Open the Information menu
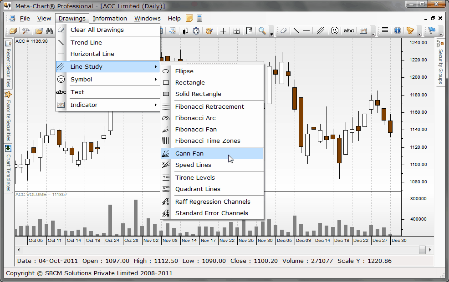Image resolution: width=449 pixels, height=282 pixels. pyautogui.click(x=110, y=19)
